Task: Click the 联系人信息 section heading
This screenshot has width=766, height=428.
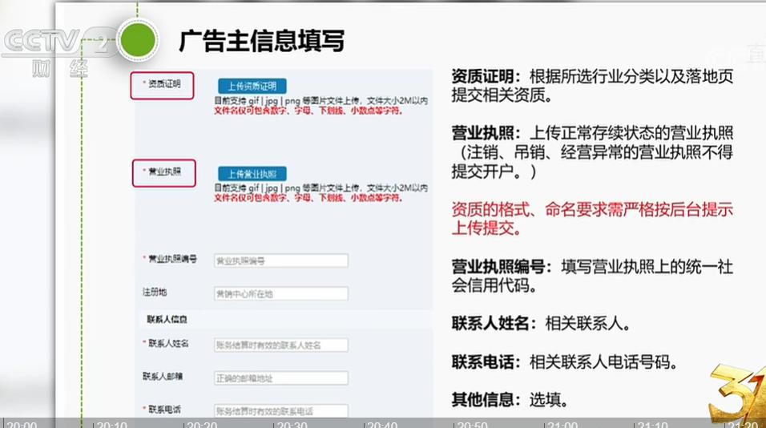Action: pos(167,320)
